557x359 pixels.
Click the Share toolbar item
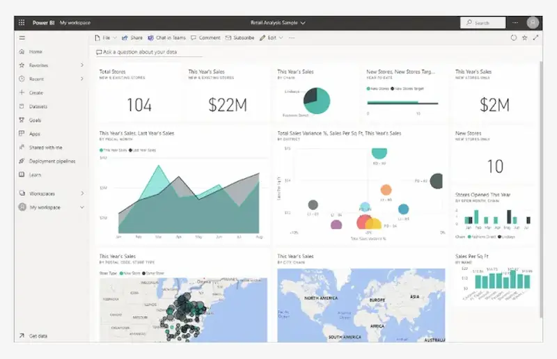tap(132, 38)
